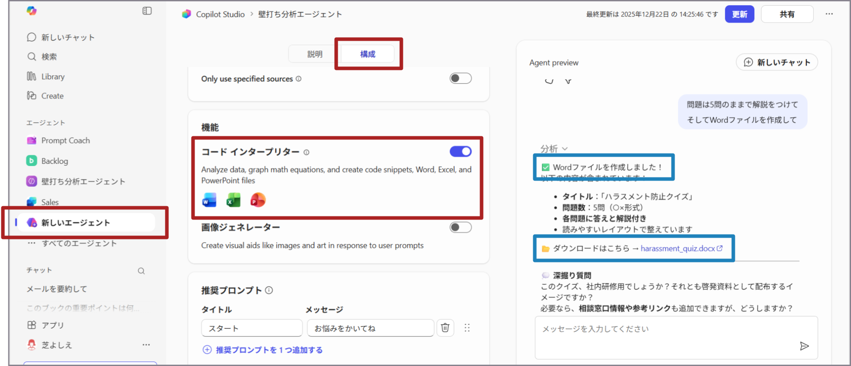Viewport: 851px width, 366px height.
Task: Enable the Only use specified sources toggle
Action: click(x=460, y=78)
